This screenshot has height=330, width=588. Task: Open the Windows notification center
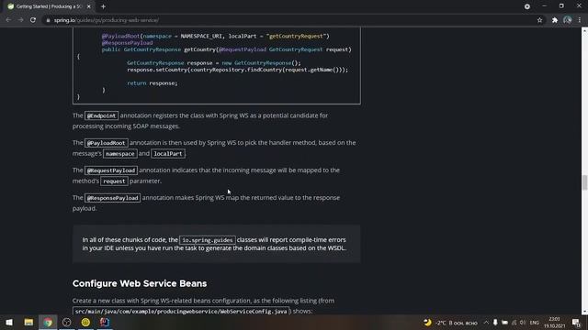pyautogui.click(x=576, y=323)
